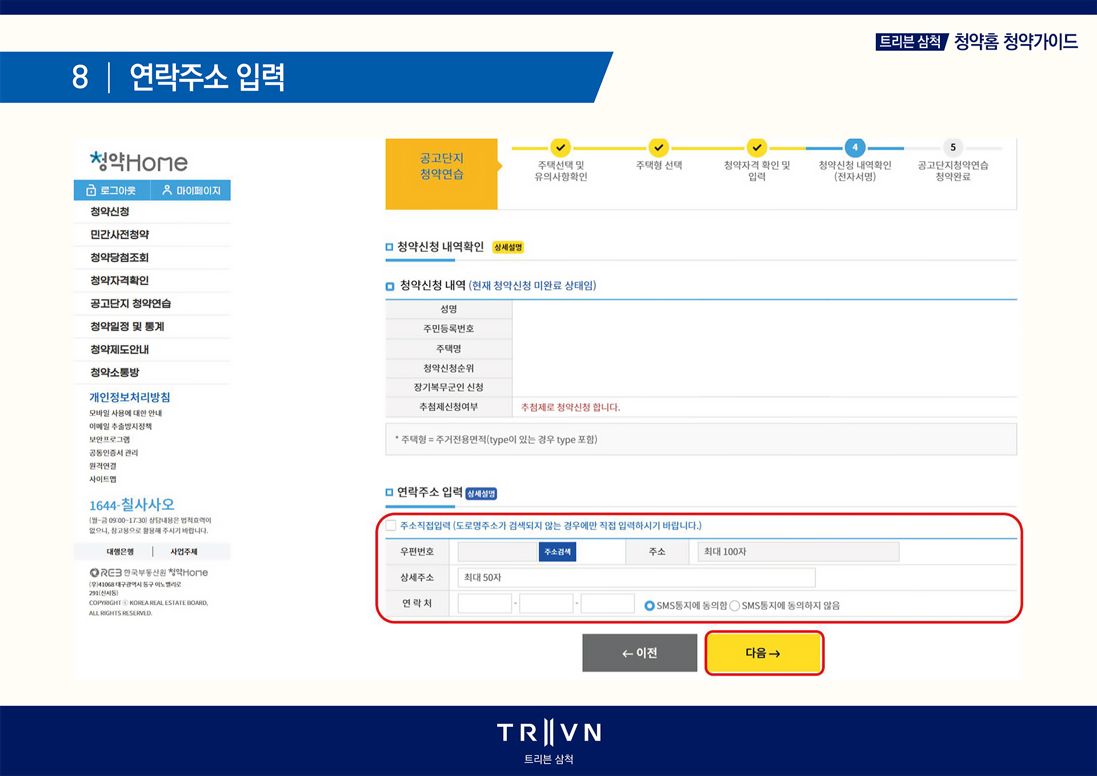Image resolution: width=1097 pixels, height=776 pixels.
Task: Open 마이페이지 with person icon
Action: (x=191, y=190)
